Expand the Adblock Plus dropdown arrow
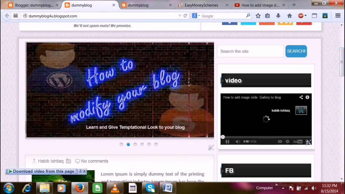 tap(305, 16)
